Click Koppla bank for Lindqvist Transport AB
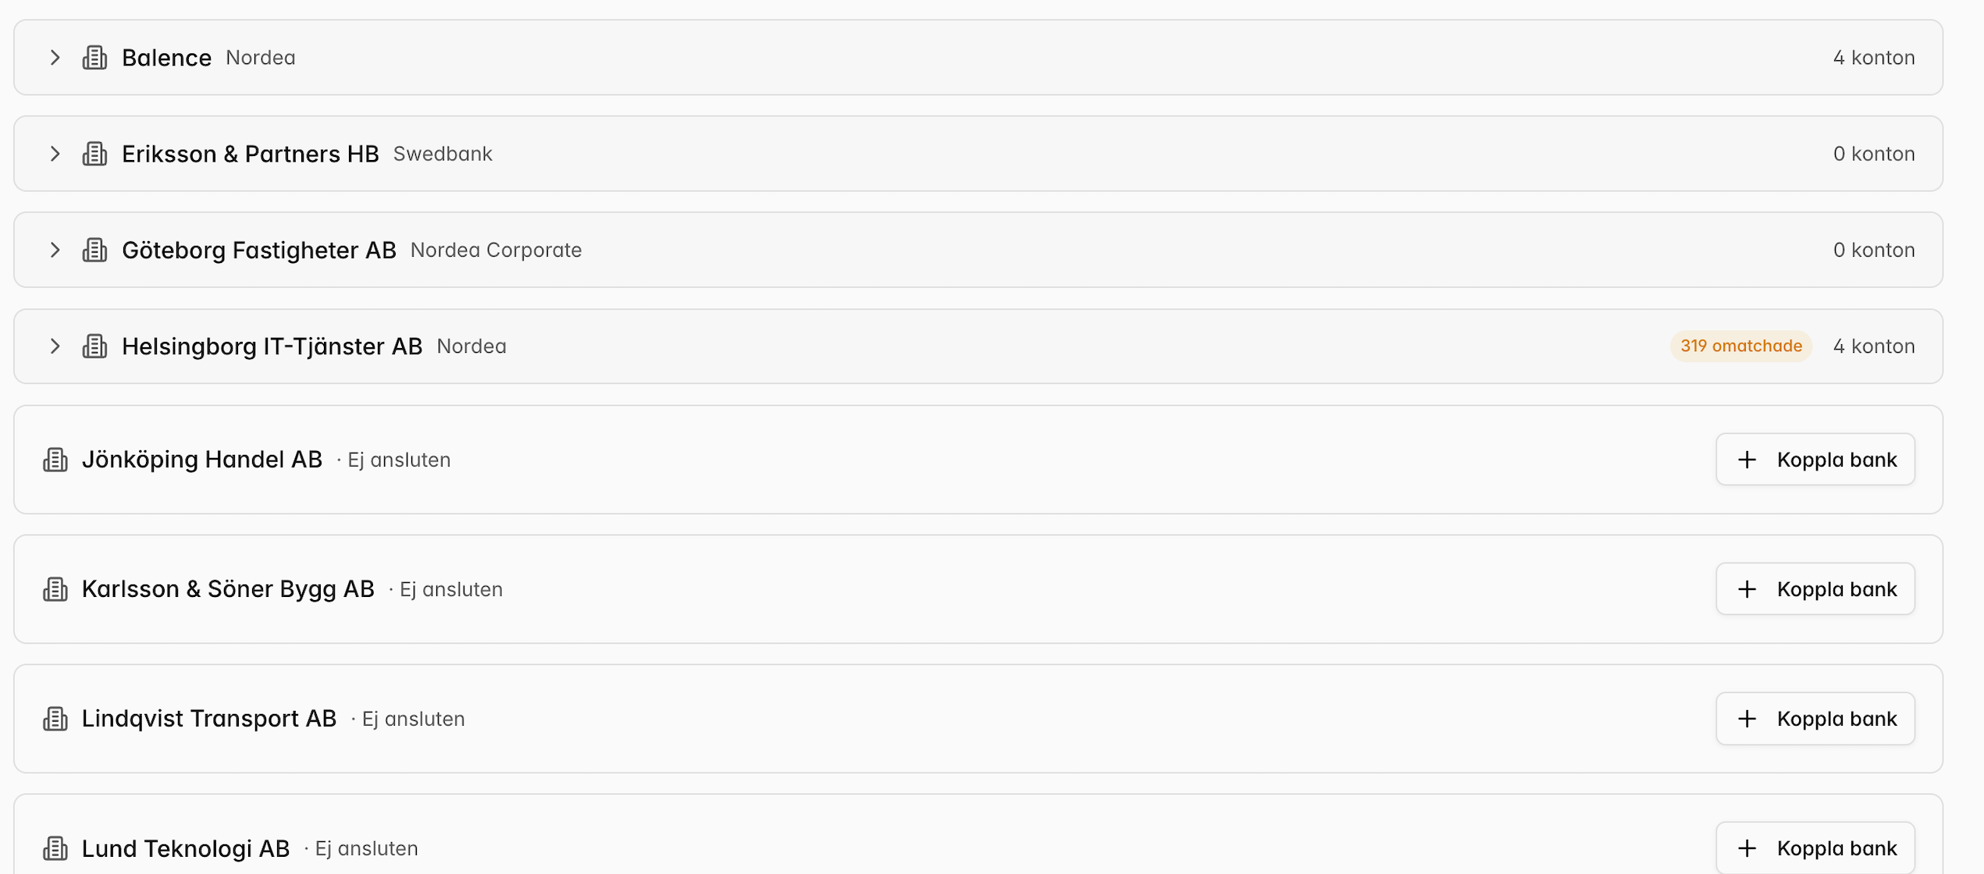The image size is (1984, 874). pyautogui.click(x=1815, y=719)
